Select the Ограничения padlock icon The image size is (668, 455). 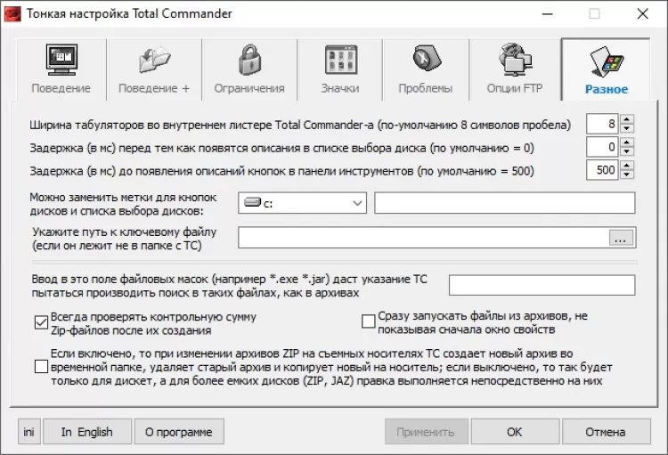[249, 61]
